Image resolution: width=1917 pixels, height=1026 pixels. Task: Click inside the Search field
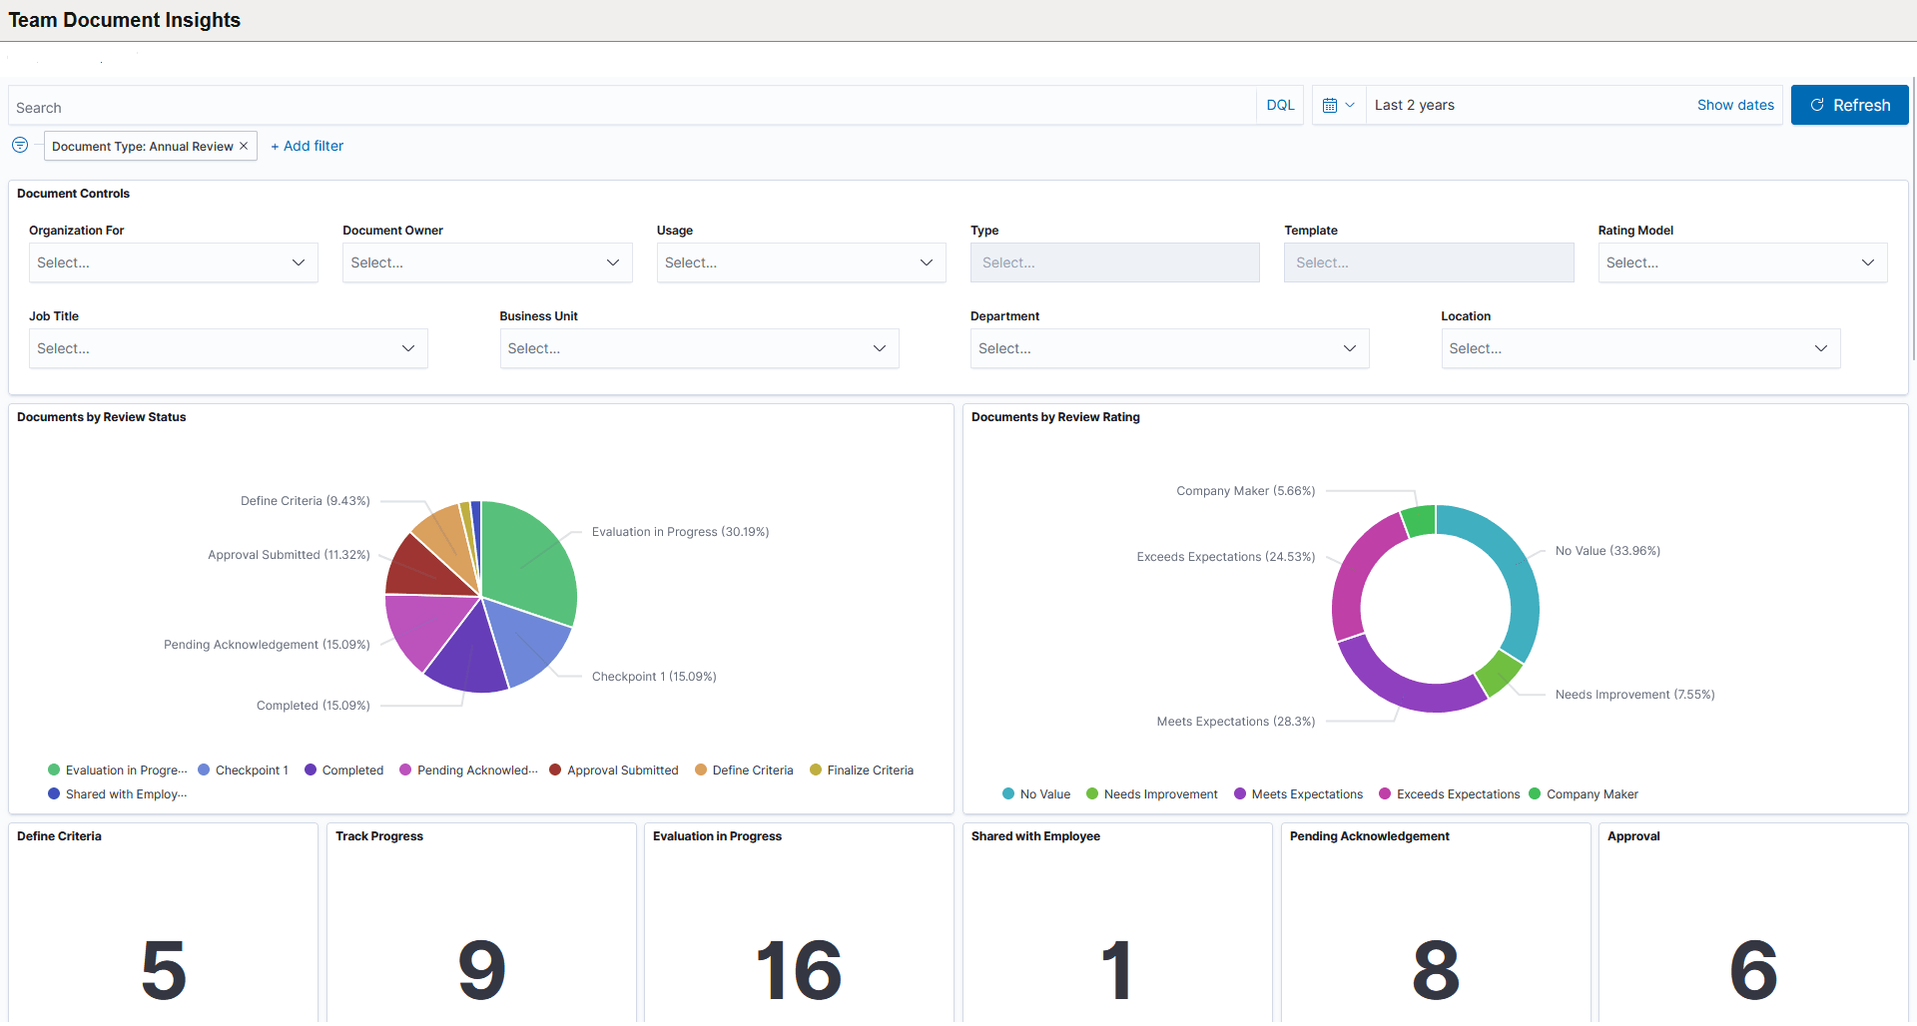coord(399,105)
